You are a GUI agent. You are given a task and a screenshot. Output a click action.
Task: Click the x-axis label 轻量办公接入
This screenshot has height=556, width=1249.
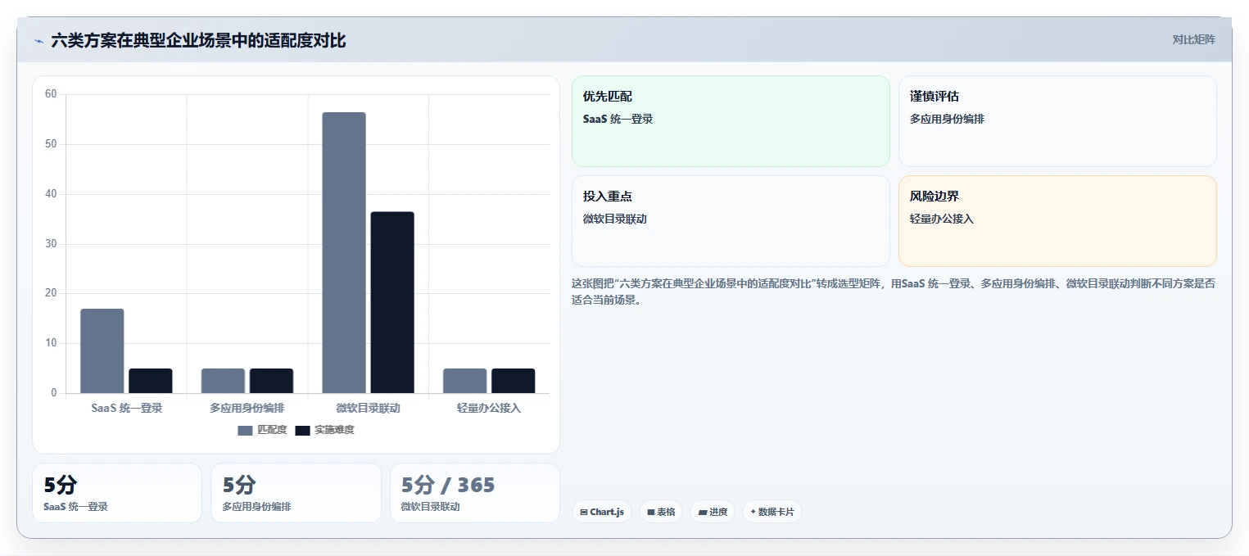489,408
